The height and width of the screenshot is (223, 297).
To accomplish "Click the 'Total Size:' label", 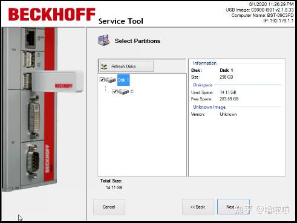I will [111, 181].
